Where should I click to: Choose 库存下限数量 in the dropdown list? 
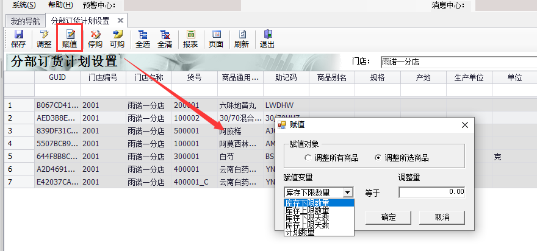(319, 203)
